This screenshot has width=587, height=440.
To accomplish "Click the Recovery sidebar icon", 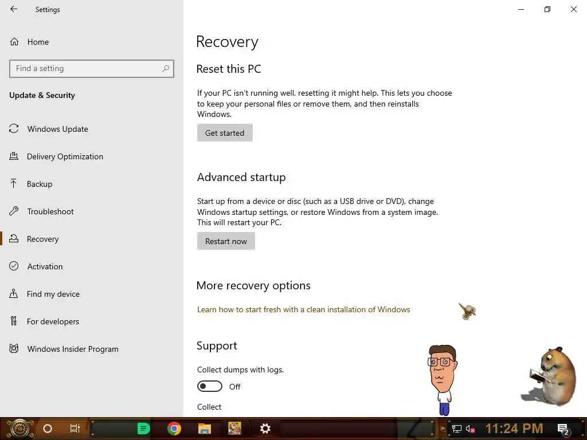I will click(14, 238).
